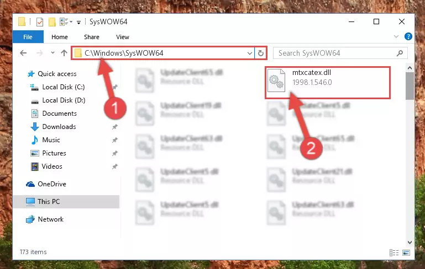Open Help with the question mark icon
The image size is (425, 269).
click(x=408, y=36)
